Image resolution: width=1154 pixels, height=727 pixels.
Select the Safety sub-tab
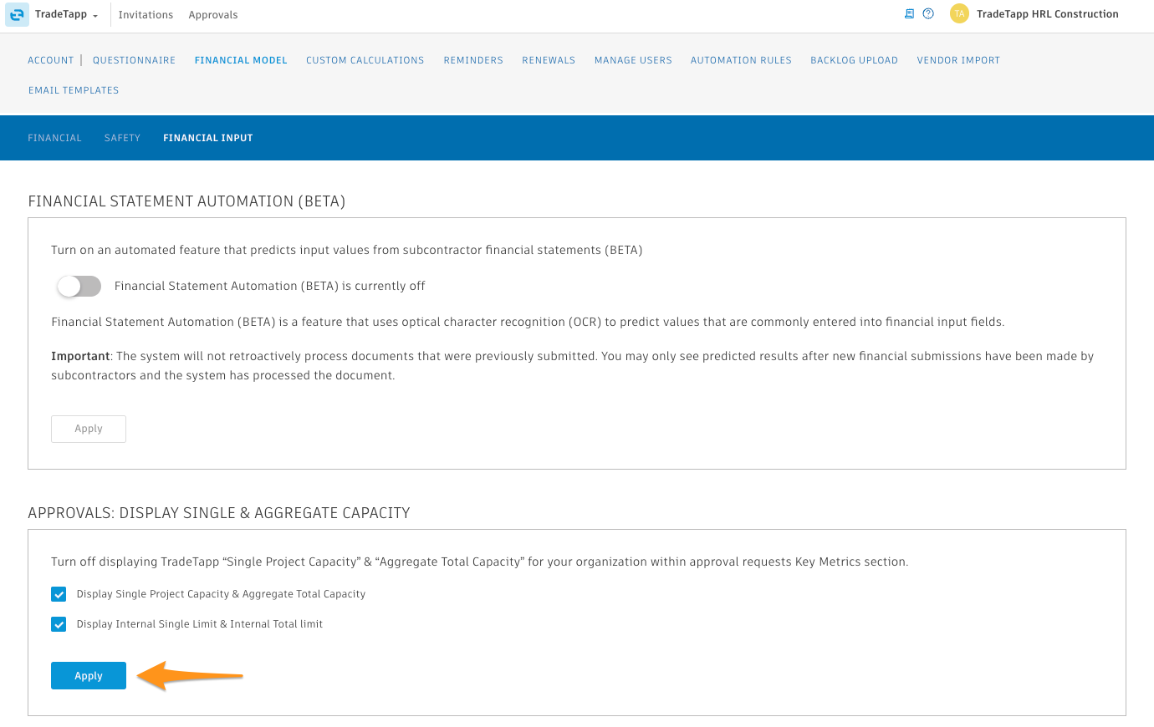122,138
